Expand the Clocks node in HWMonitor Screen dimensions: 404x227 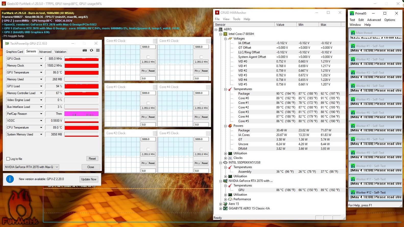[x=225, y=158]
